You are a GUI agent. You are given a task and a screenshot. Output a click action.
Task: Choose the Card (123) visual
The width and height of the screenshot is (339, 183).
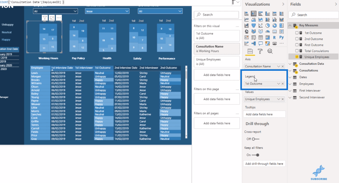(x=274, y=32)
